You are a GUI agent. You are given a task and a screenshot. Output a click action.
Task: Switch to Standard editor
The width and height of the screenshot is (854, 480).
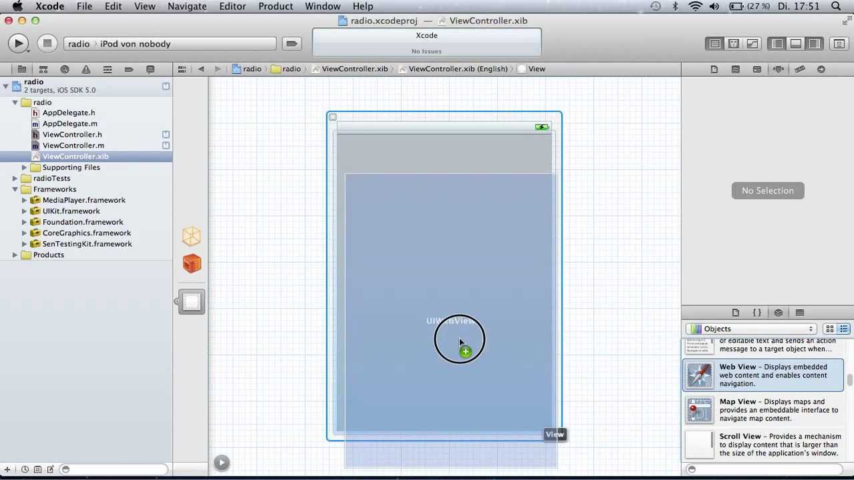pos(715,44)
